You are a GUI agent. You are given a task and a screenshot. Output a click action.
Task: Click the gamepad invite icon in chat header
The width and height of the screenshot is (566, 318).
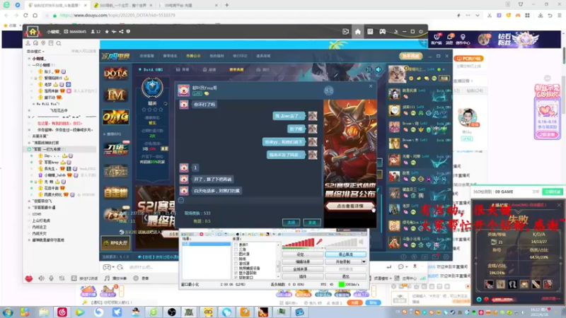click(x=328, y=90)
